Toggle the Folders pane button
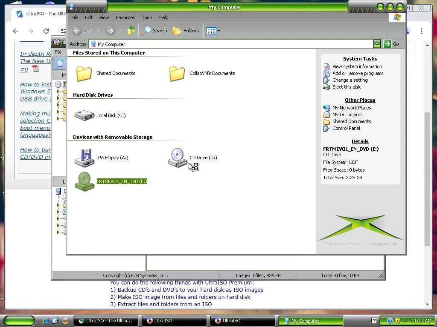The width and height of the screenshot is (437, 327). (x=186, y=31)
